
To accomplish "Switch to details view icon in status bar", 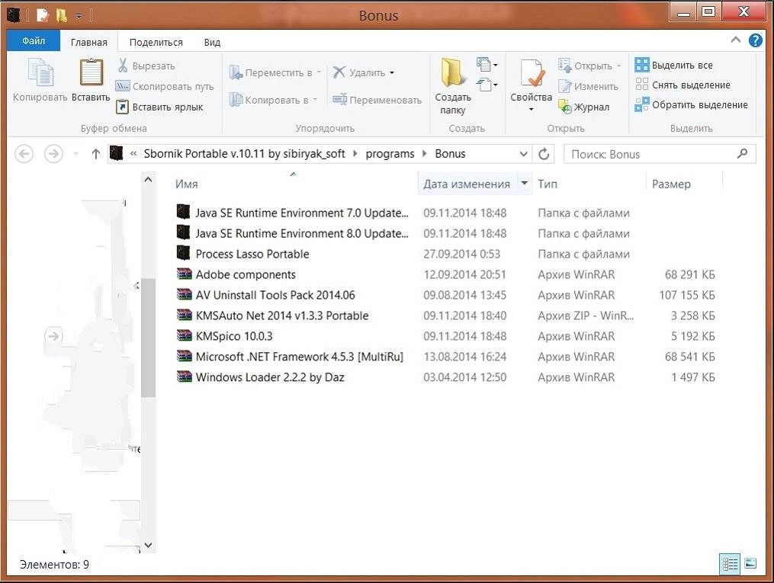I will [730, 563].
